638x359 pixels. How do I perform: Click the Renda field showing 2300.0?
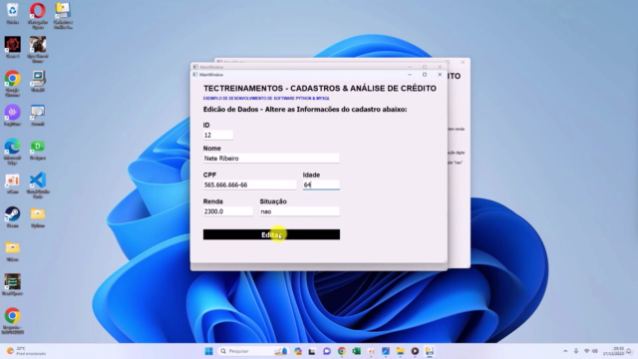click(228, 211)
